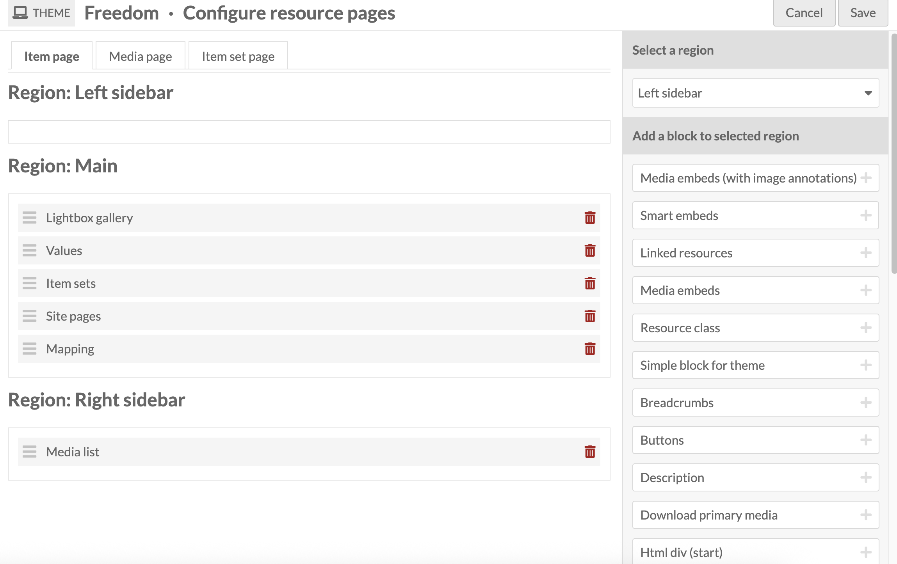Remove the Values block with trash icon
Viewport: 897px width, 564px height.
coord(590,250)
